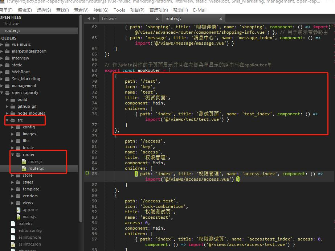This screenshot has height=251, width=335.
Task: Click the main.js file icon
Action: [19, 217]
